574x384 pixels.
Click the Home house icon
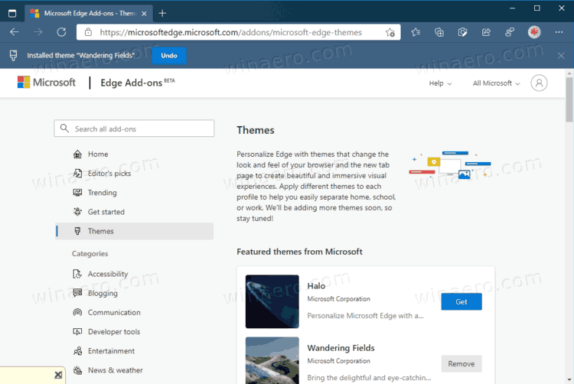point(77,154)
